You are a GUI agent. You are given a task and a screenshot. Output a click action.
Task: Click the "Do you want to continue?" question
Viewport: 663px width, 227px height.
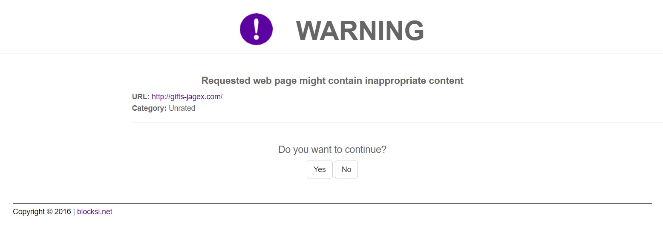point(332,149)
